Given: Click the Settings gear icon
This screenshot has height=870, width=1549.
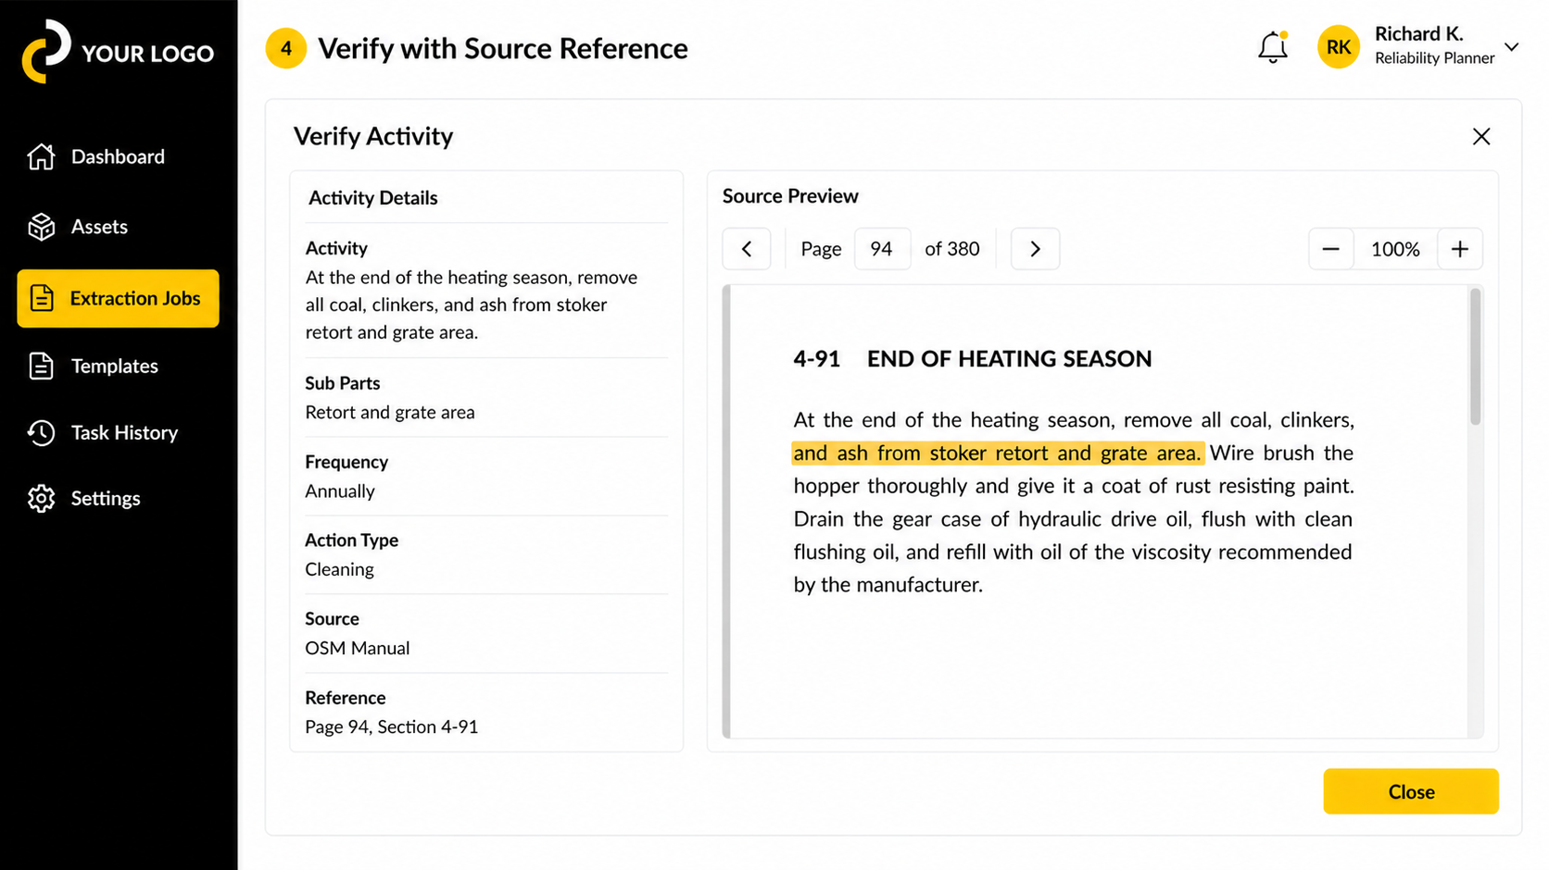Looking at the screenshot, I should [x=41, y=499].
